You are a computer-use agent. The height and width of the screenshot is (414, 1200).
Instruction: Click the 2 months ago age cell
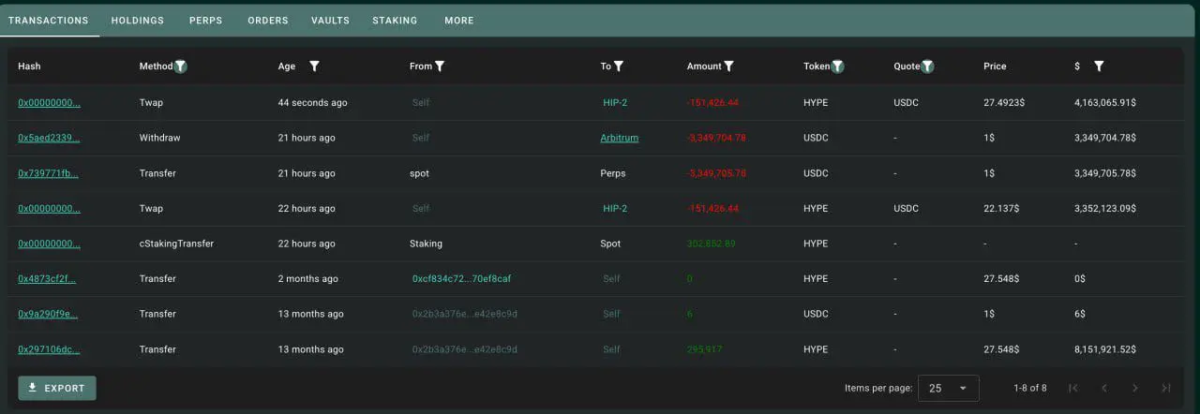(308, 279)
